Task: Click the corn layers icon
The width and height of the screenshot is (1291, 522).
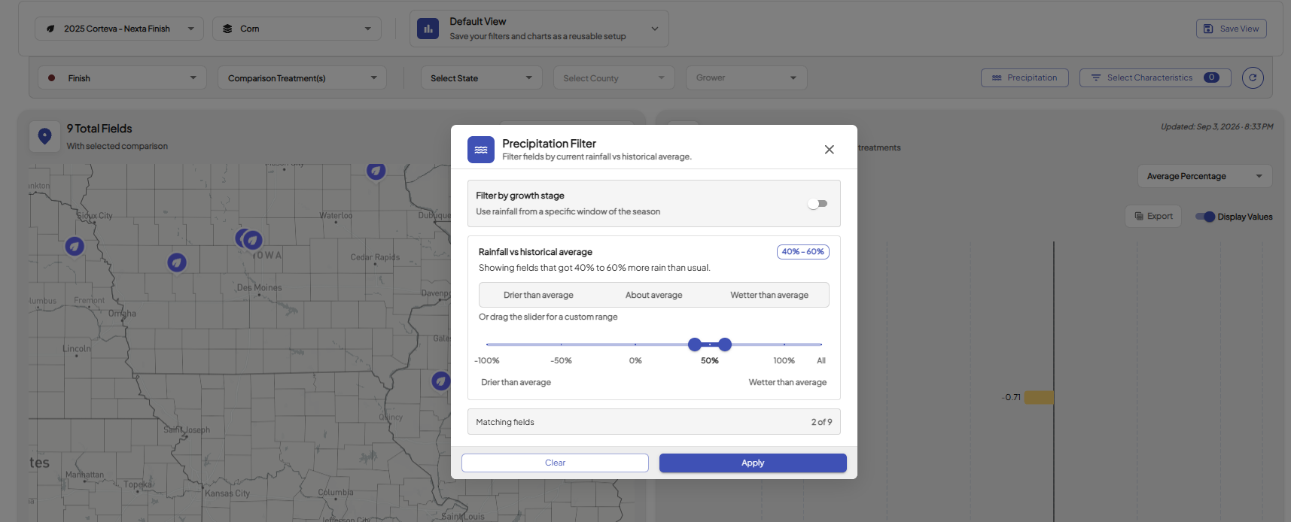Action: click(x=227, y=29)
